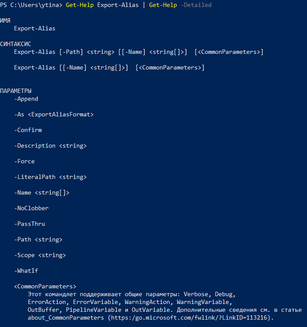Click the first Get-Help command word

80,5
